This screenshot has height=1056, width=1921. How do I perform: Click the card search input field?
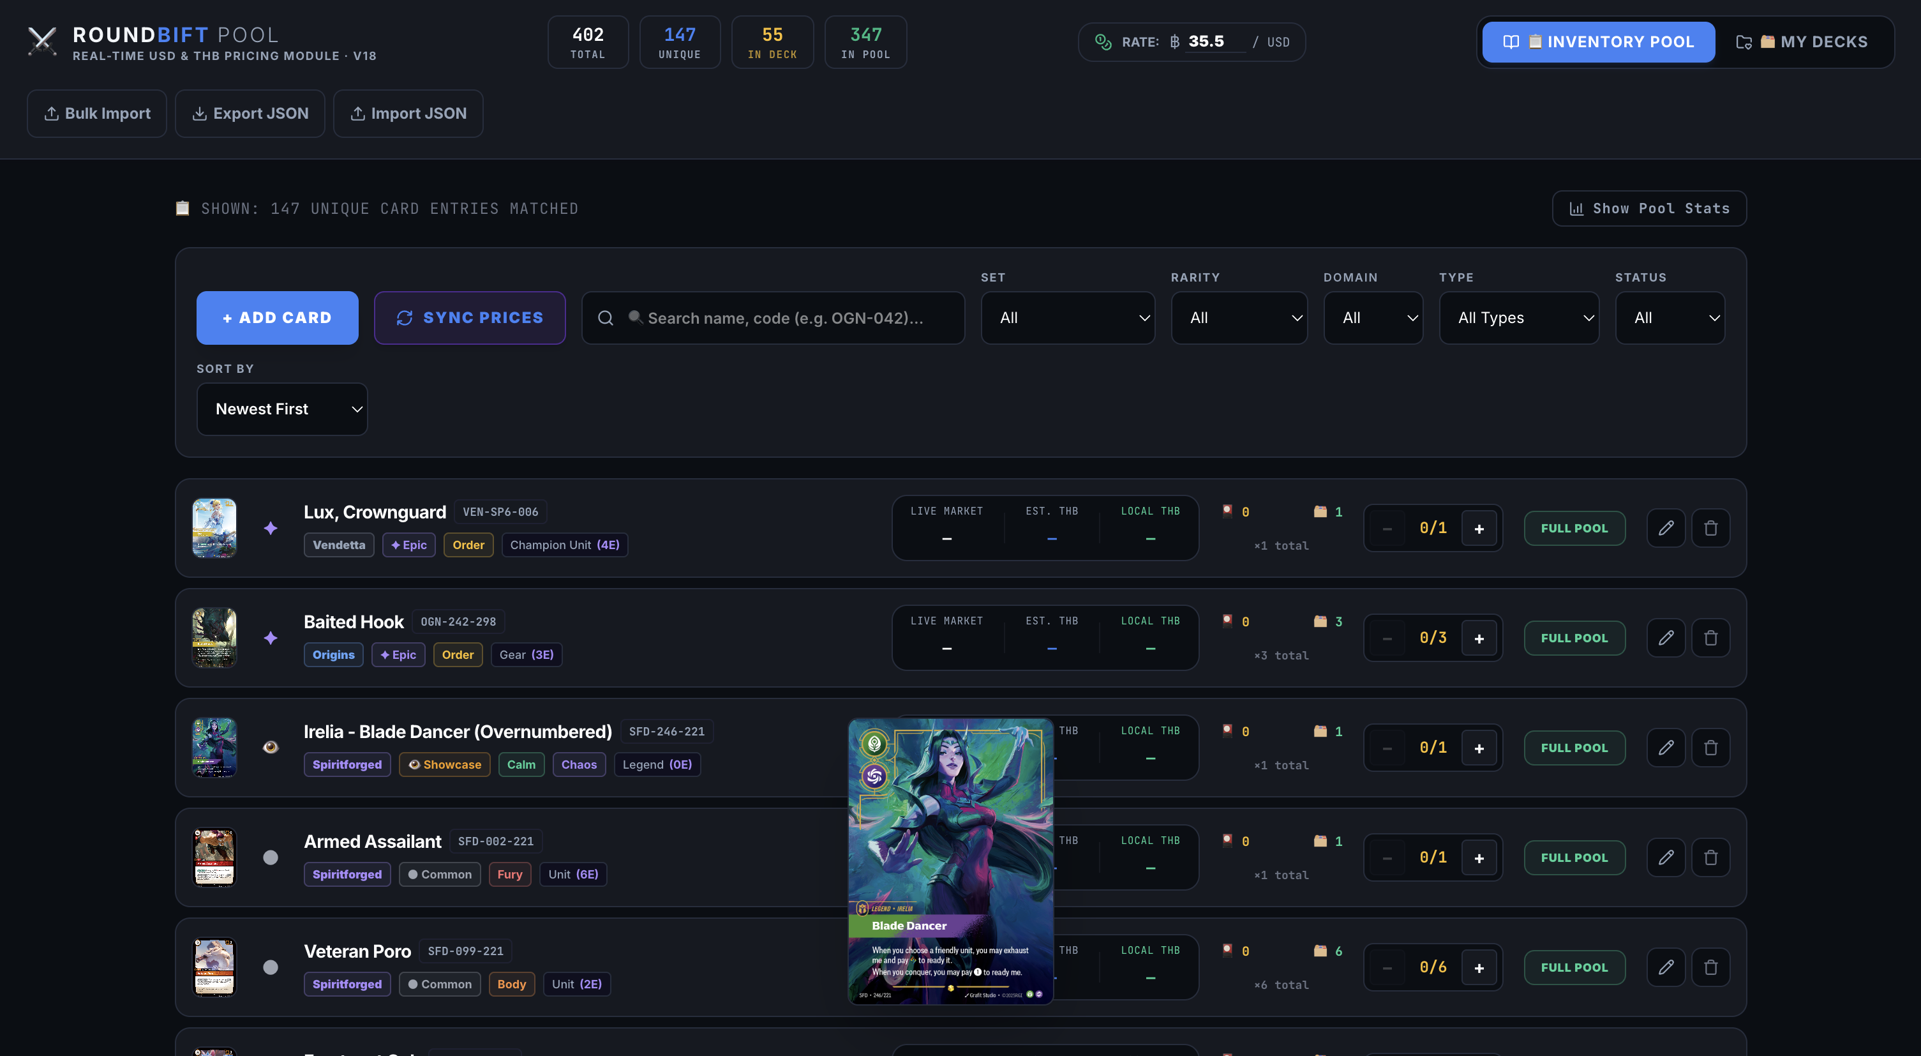[774, 318]
